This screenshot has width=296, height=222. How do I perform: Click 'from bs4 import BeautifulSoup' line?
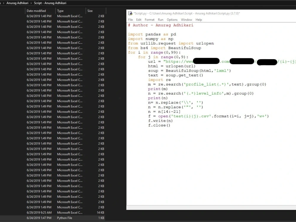coord(164,48)
